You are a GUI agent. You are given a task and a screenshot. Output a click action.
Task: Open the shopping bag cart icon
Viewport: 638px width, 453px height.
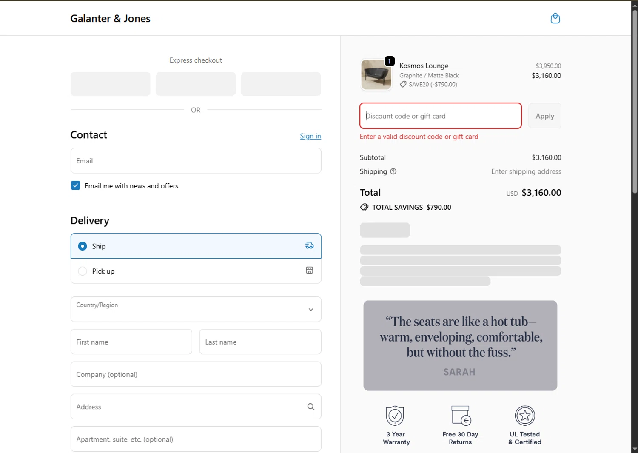[555, 18]
